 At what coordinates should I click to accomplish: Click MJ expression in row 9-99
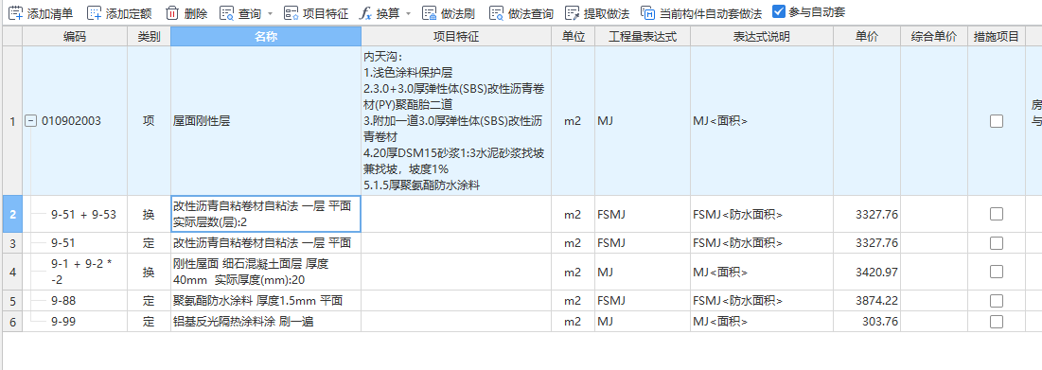[x=642, y=322]
